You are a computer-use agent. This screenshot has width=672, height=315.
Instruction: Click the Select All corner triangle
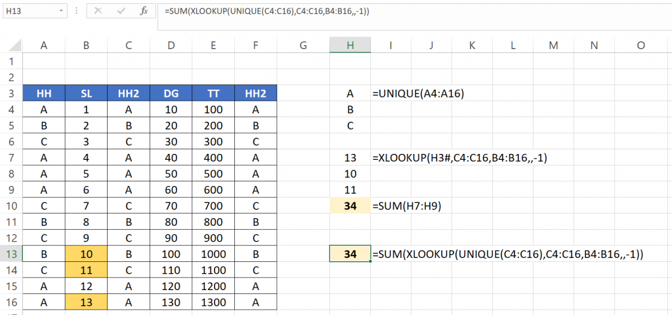point(16,46)
